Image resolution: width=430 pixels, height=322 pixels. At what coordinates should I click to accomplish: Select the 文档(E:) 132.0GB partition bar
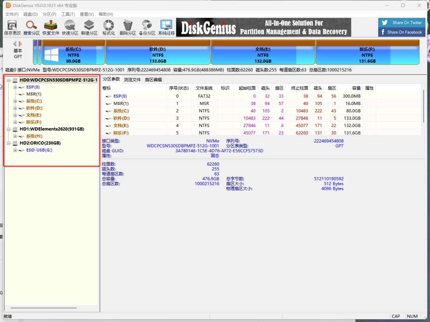(263, 52)
